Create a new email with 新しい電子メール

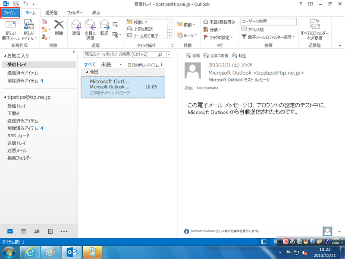10,30
